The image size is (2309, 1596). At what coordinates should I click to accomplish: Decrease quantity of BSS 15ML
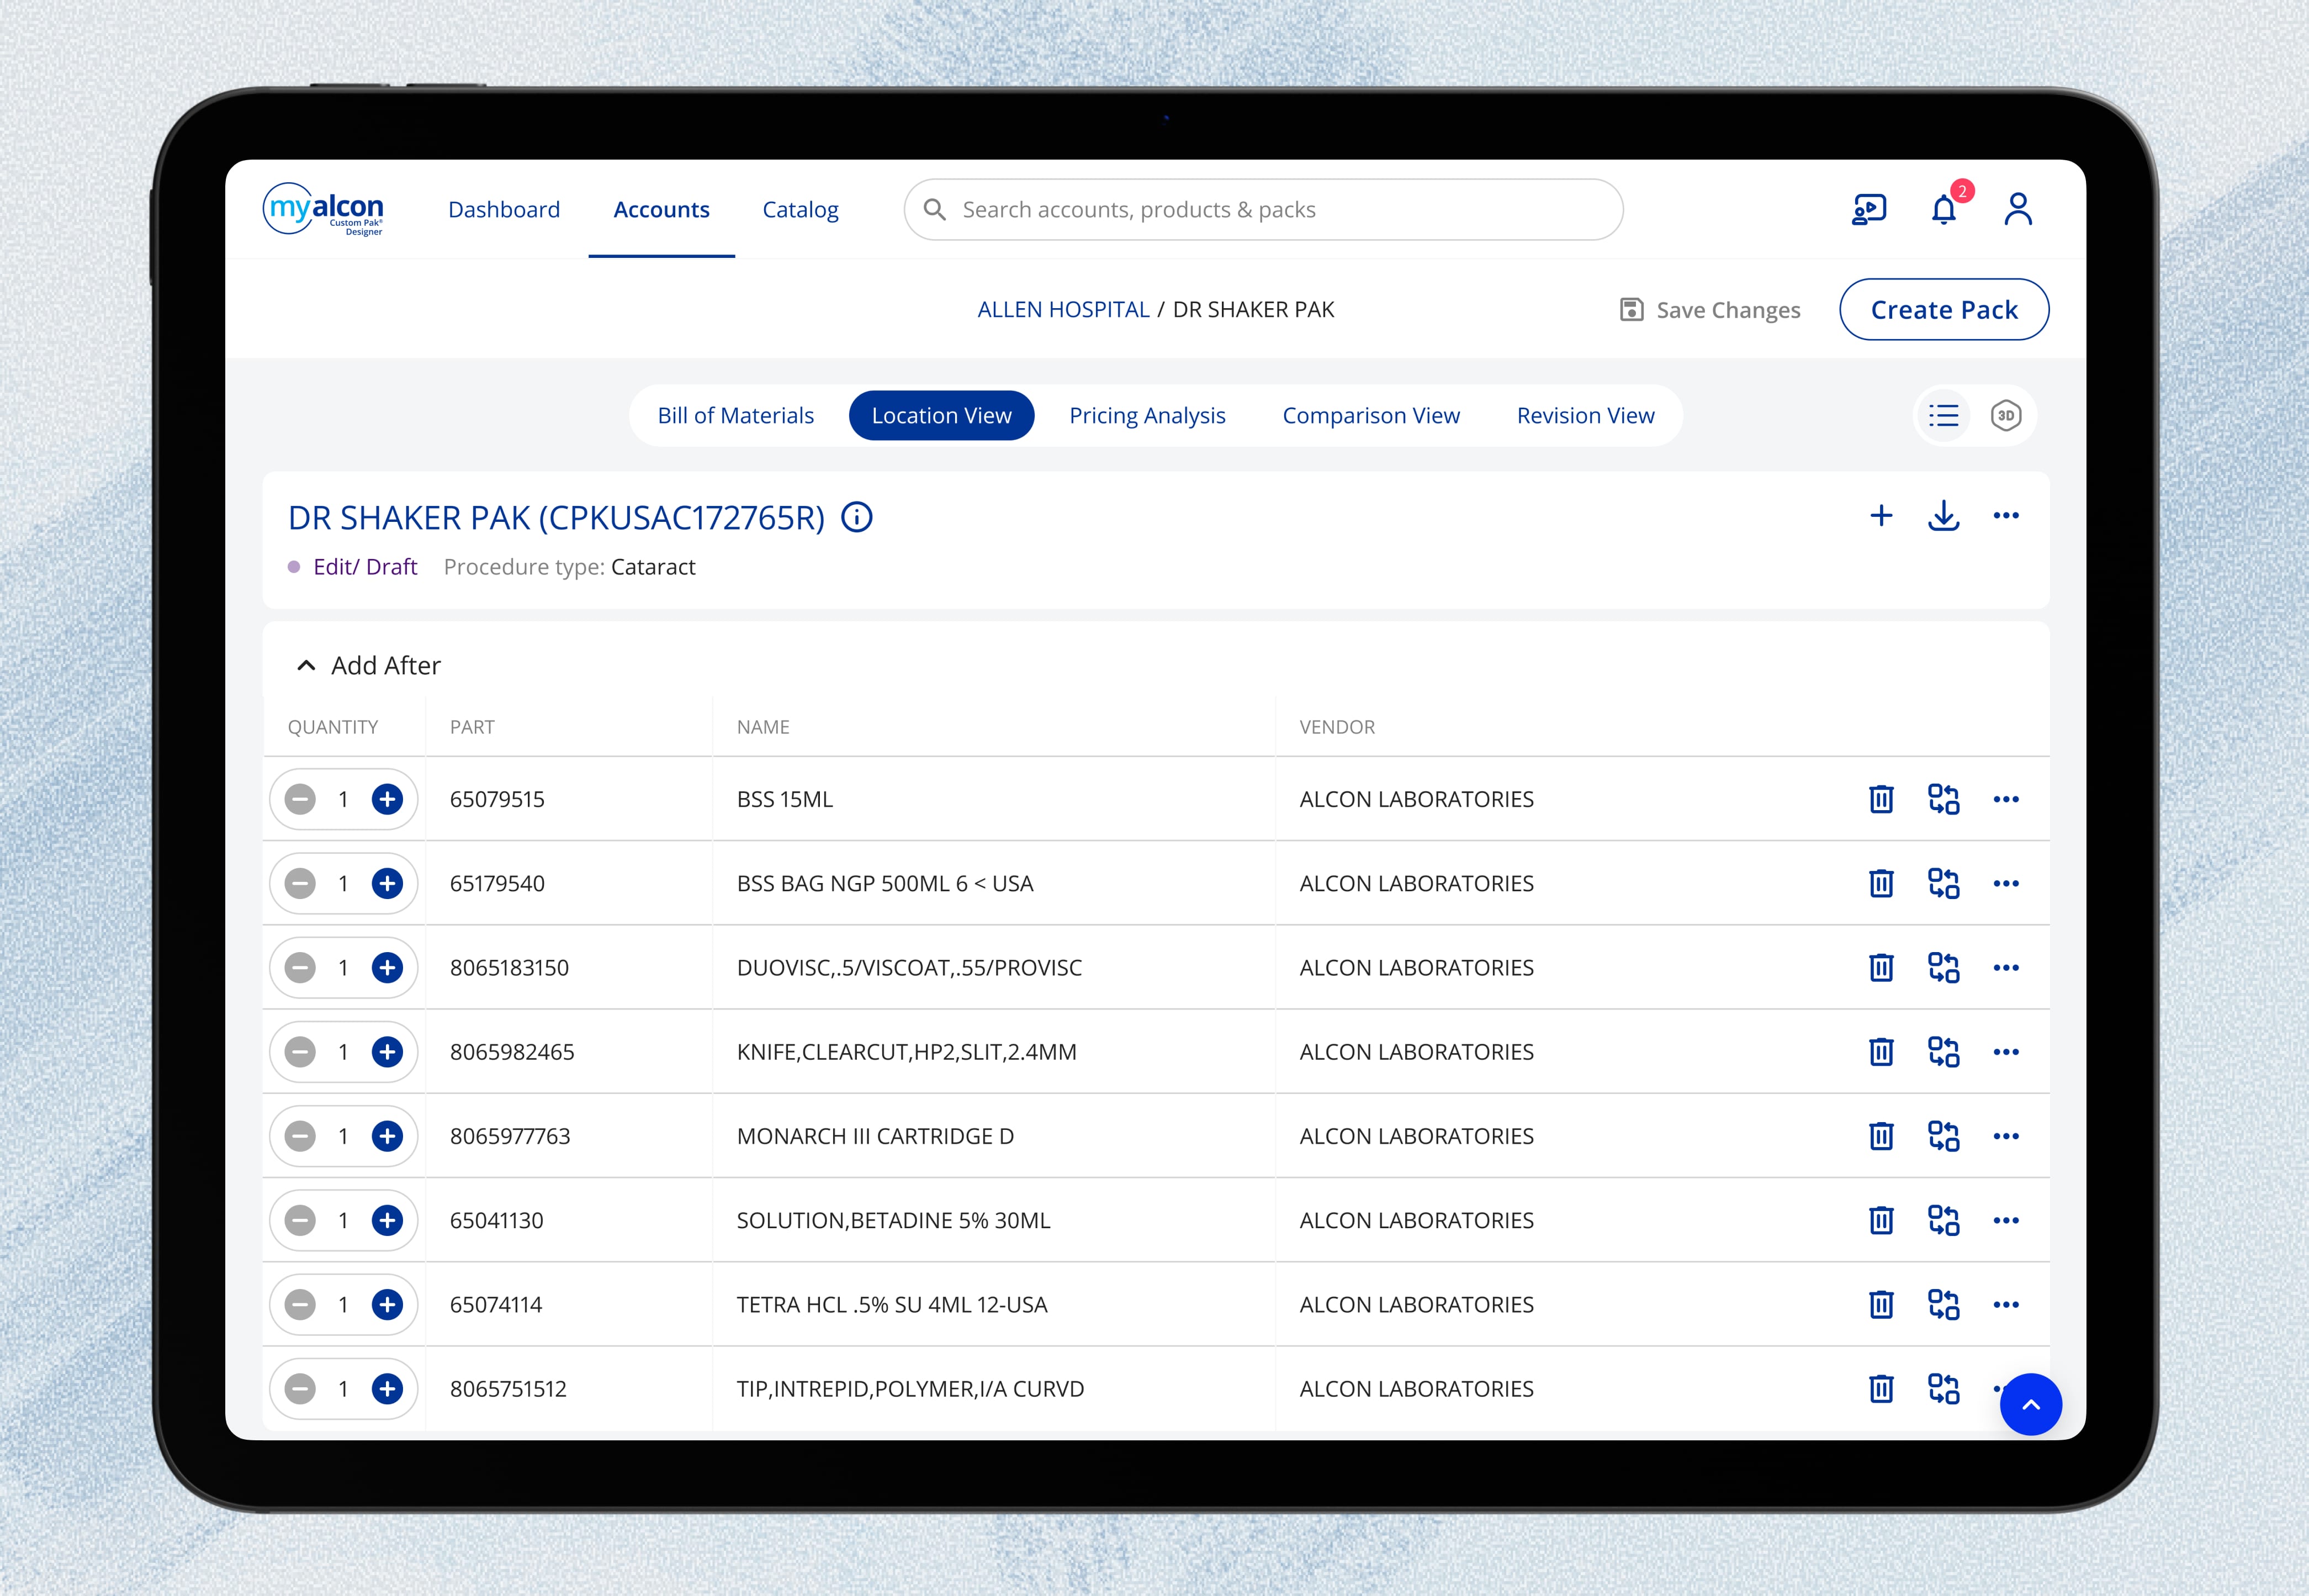pos(300,799)
